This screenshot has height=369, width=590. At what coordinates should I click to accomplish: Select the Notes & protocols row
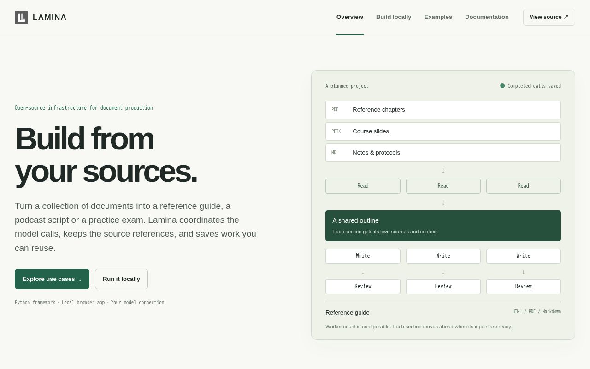point(443,153)
